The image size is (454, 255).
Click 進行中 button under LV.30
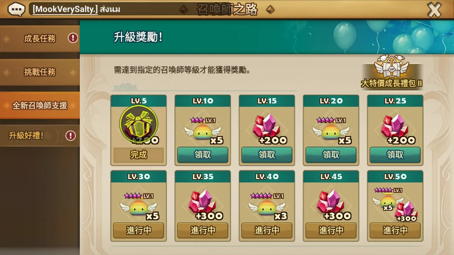(x=139, y=230)
